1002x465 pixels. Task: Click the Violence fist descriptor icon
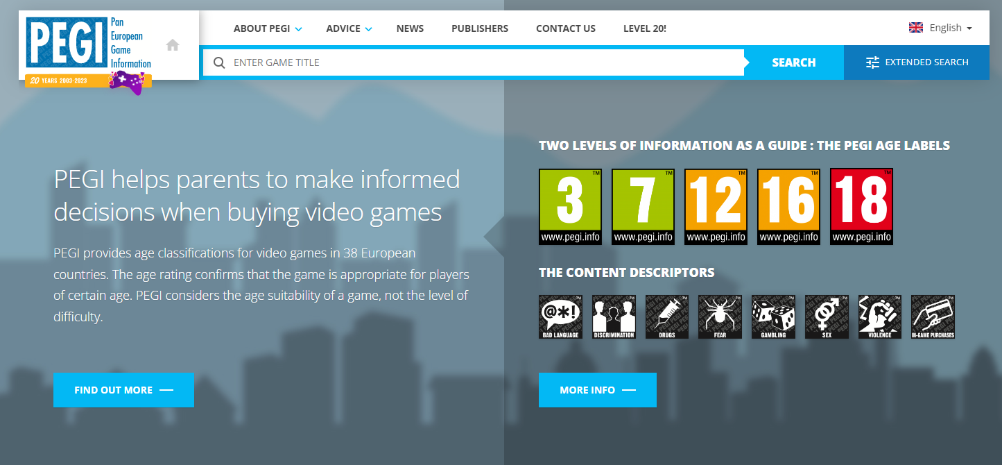click(x=880, y=317)
